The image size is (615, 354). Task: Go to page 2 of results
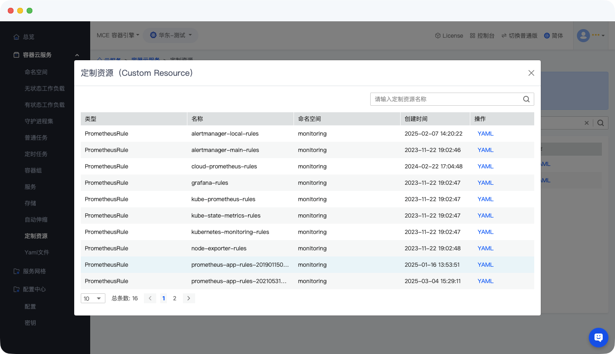click(175, 298)
